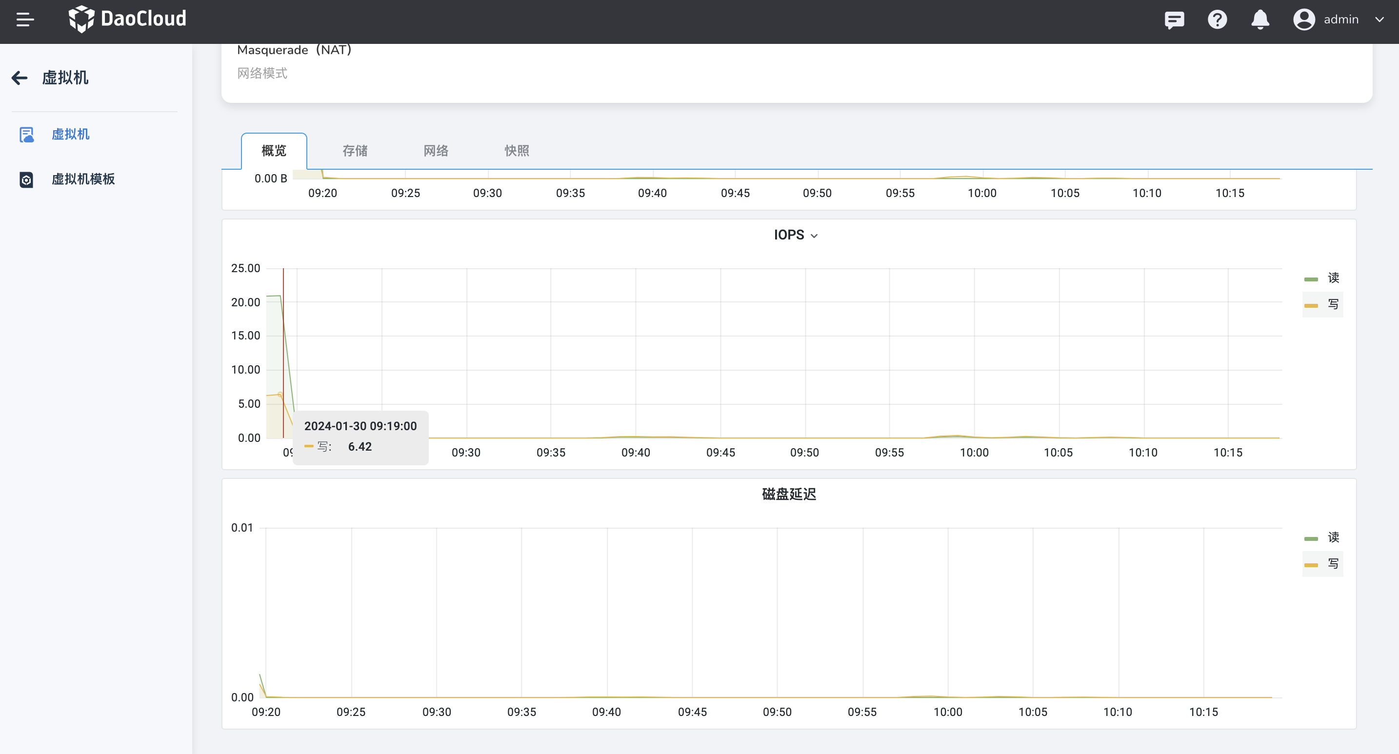
Task: Open the navigation hamburger menu
Action: tap(24, 20)
